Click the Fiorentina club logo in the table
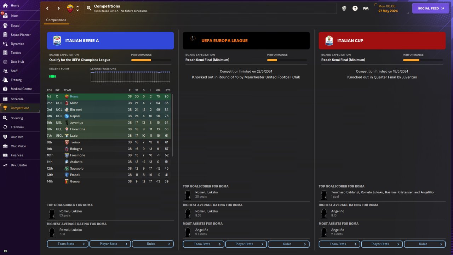The height and width of the screenshot is (255, 453). click(67, 129)
